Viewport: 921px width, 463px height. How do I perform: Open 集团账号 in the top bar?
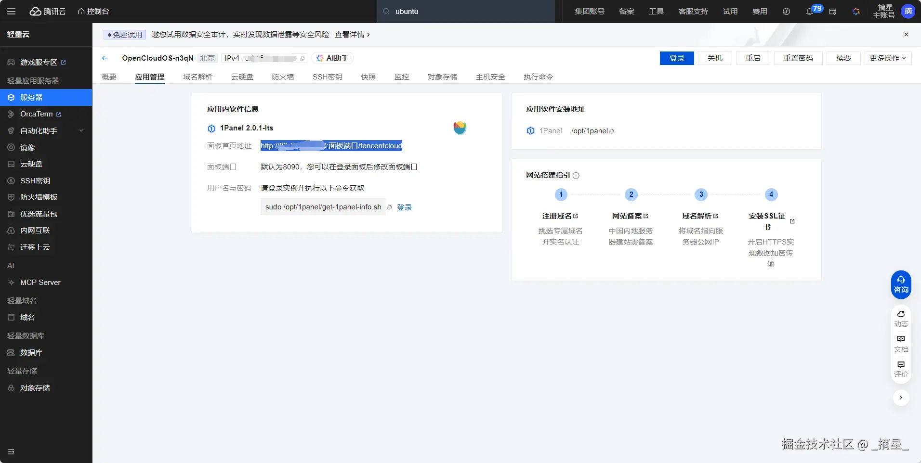pos(590,12)
